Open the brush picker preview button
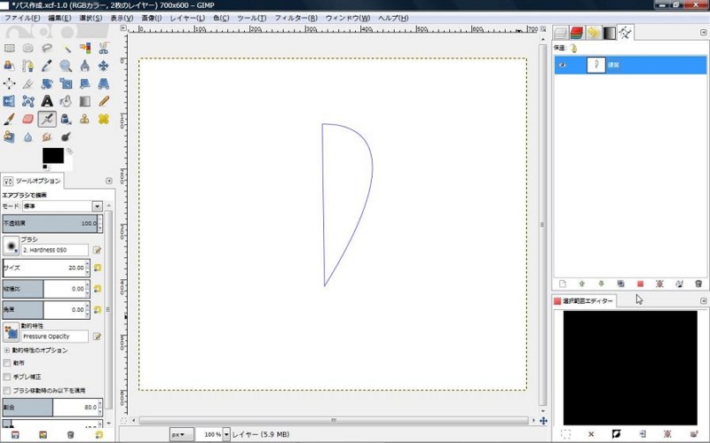710x443 pixels. coord(11,246)
